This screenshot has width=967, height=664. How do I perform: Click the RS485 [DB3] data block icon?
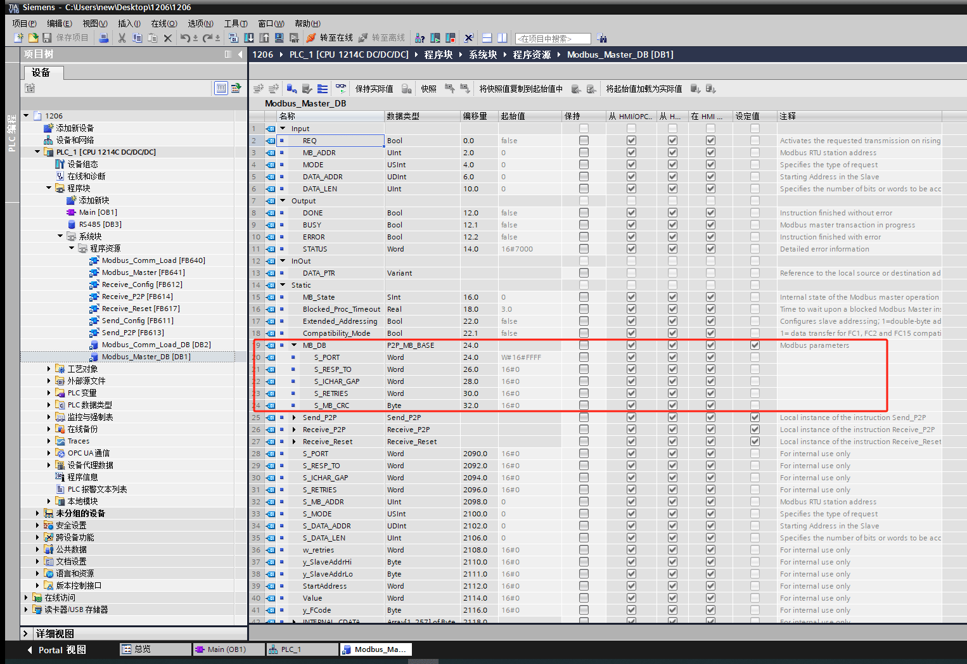point(72,224)
